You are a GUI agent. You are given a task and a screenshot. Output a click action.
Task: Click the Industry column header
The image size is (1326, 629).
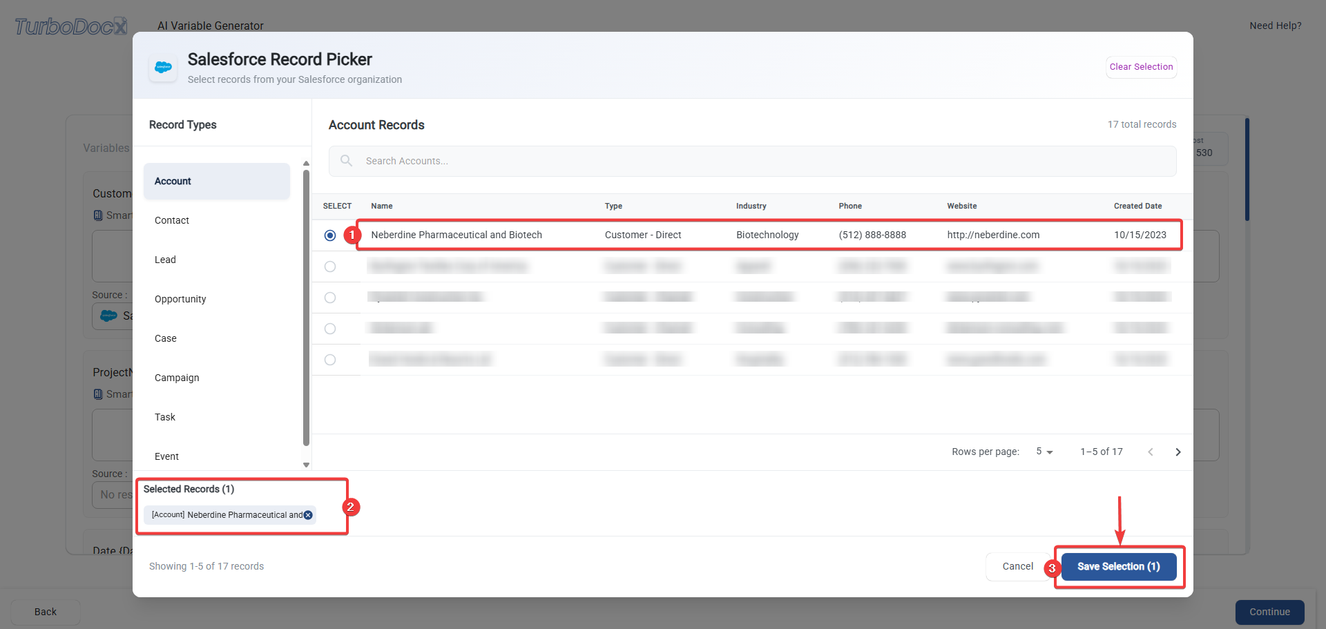tap(751, 206)
